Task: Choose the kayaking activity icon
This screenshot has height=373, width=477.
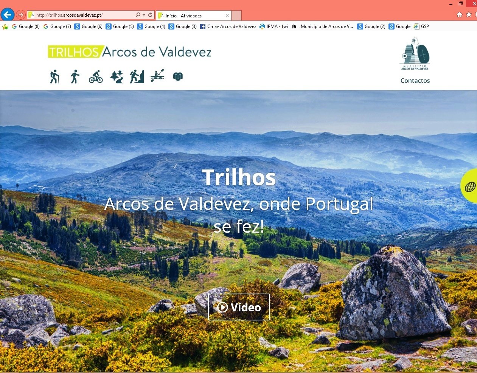Action: pos(157,76)
